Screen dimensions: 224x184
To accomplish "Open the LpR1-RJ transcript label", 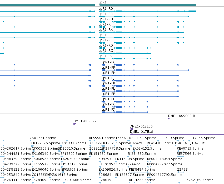I will click(x=105, y=24).
